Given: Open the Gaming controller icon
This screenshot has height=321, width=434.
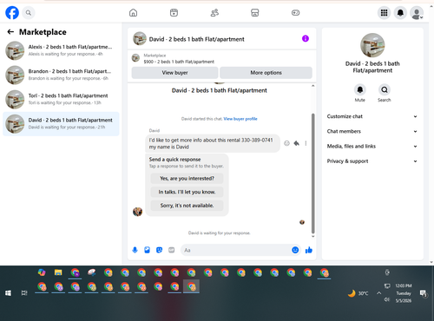Looking at the screenshot, I should click(295, 13).
